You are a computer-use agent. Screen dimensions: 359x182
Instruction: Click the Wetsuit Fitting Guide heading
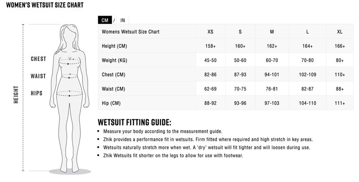pos(135,122)
